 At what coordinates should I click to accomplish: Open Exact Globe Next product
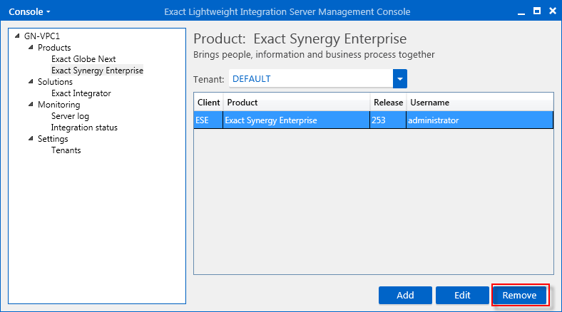click(x=83, y=59)
